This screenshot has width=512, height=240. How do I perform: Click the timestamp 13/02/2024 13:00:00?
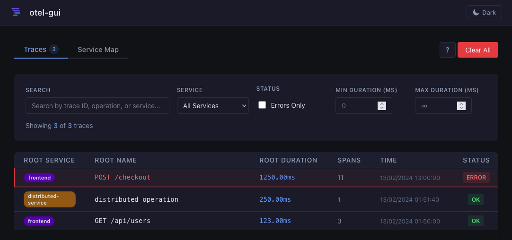(x=410, y=178)
